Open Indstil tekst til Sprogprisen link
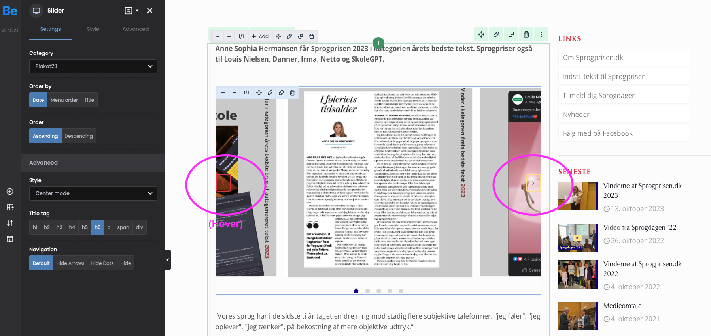Viewport: 711px width, 336px height. tap(624, 77)
